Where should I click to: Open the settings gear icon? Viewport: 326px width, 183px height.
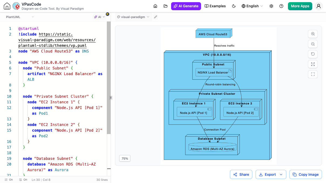(271, 6)
